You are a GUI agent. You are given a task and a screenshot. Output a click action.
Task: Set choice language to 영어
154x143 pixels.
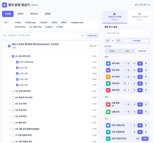pos(127,51)
